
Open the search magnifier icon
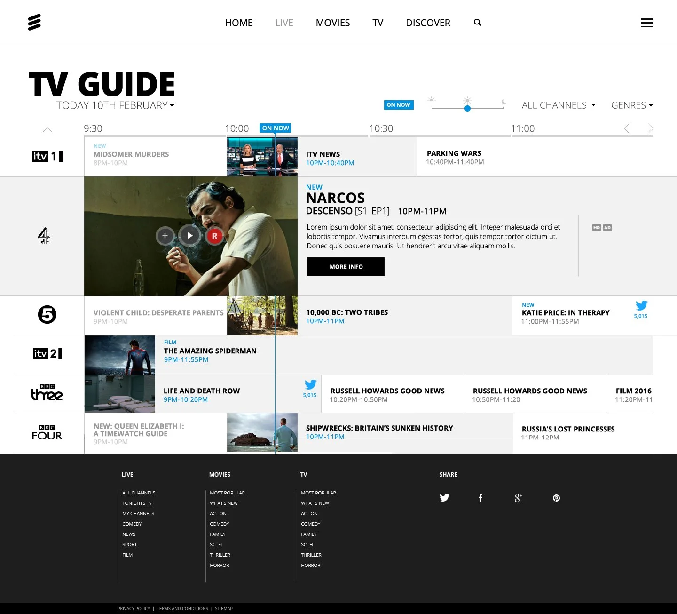coord(478,22)
